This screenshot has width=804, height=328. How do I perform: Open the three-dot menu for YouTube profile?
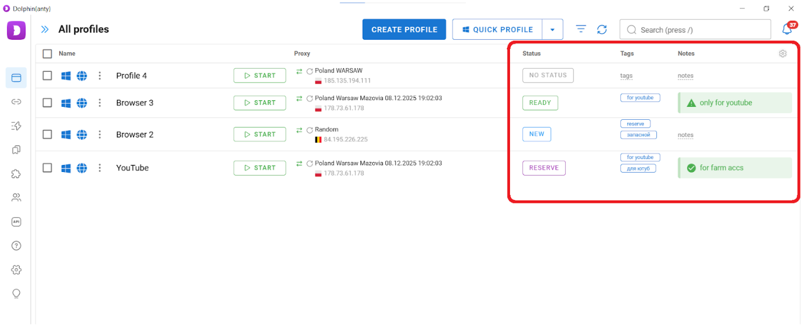tap(100, 168)
